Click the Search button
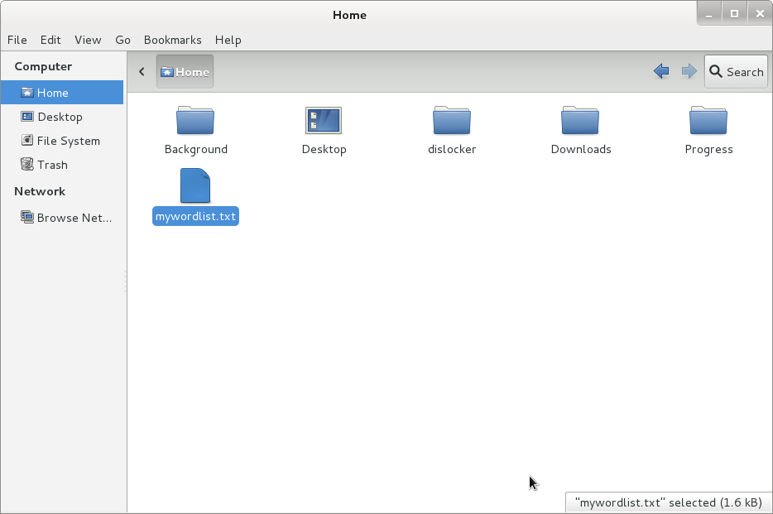Screen dimensions: 773x514 click(735, 72)
